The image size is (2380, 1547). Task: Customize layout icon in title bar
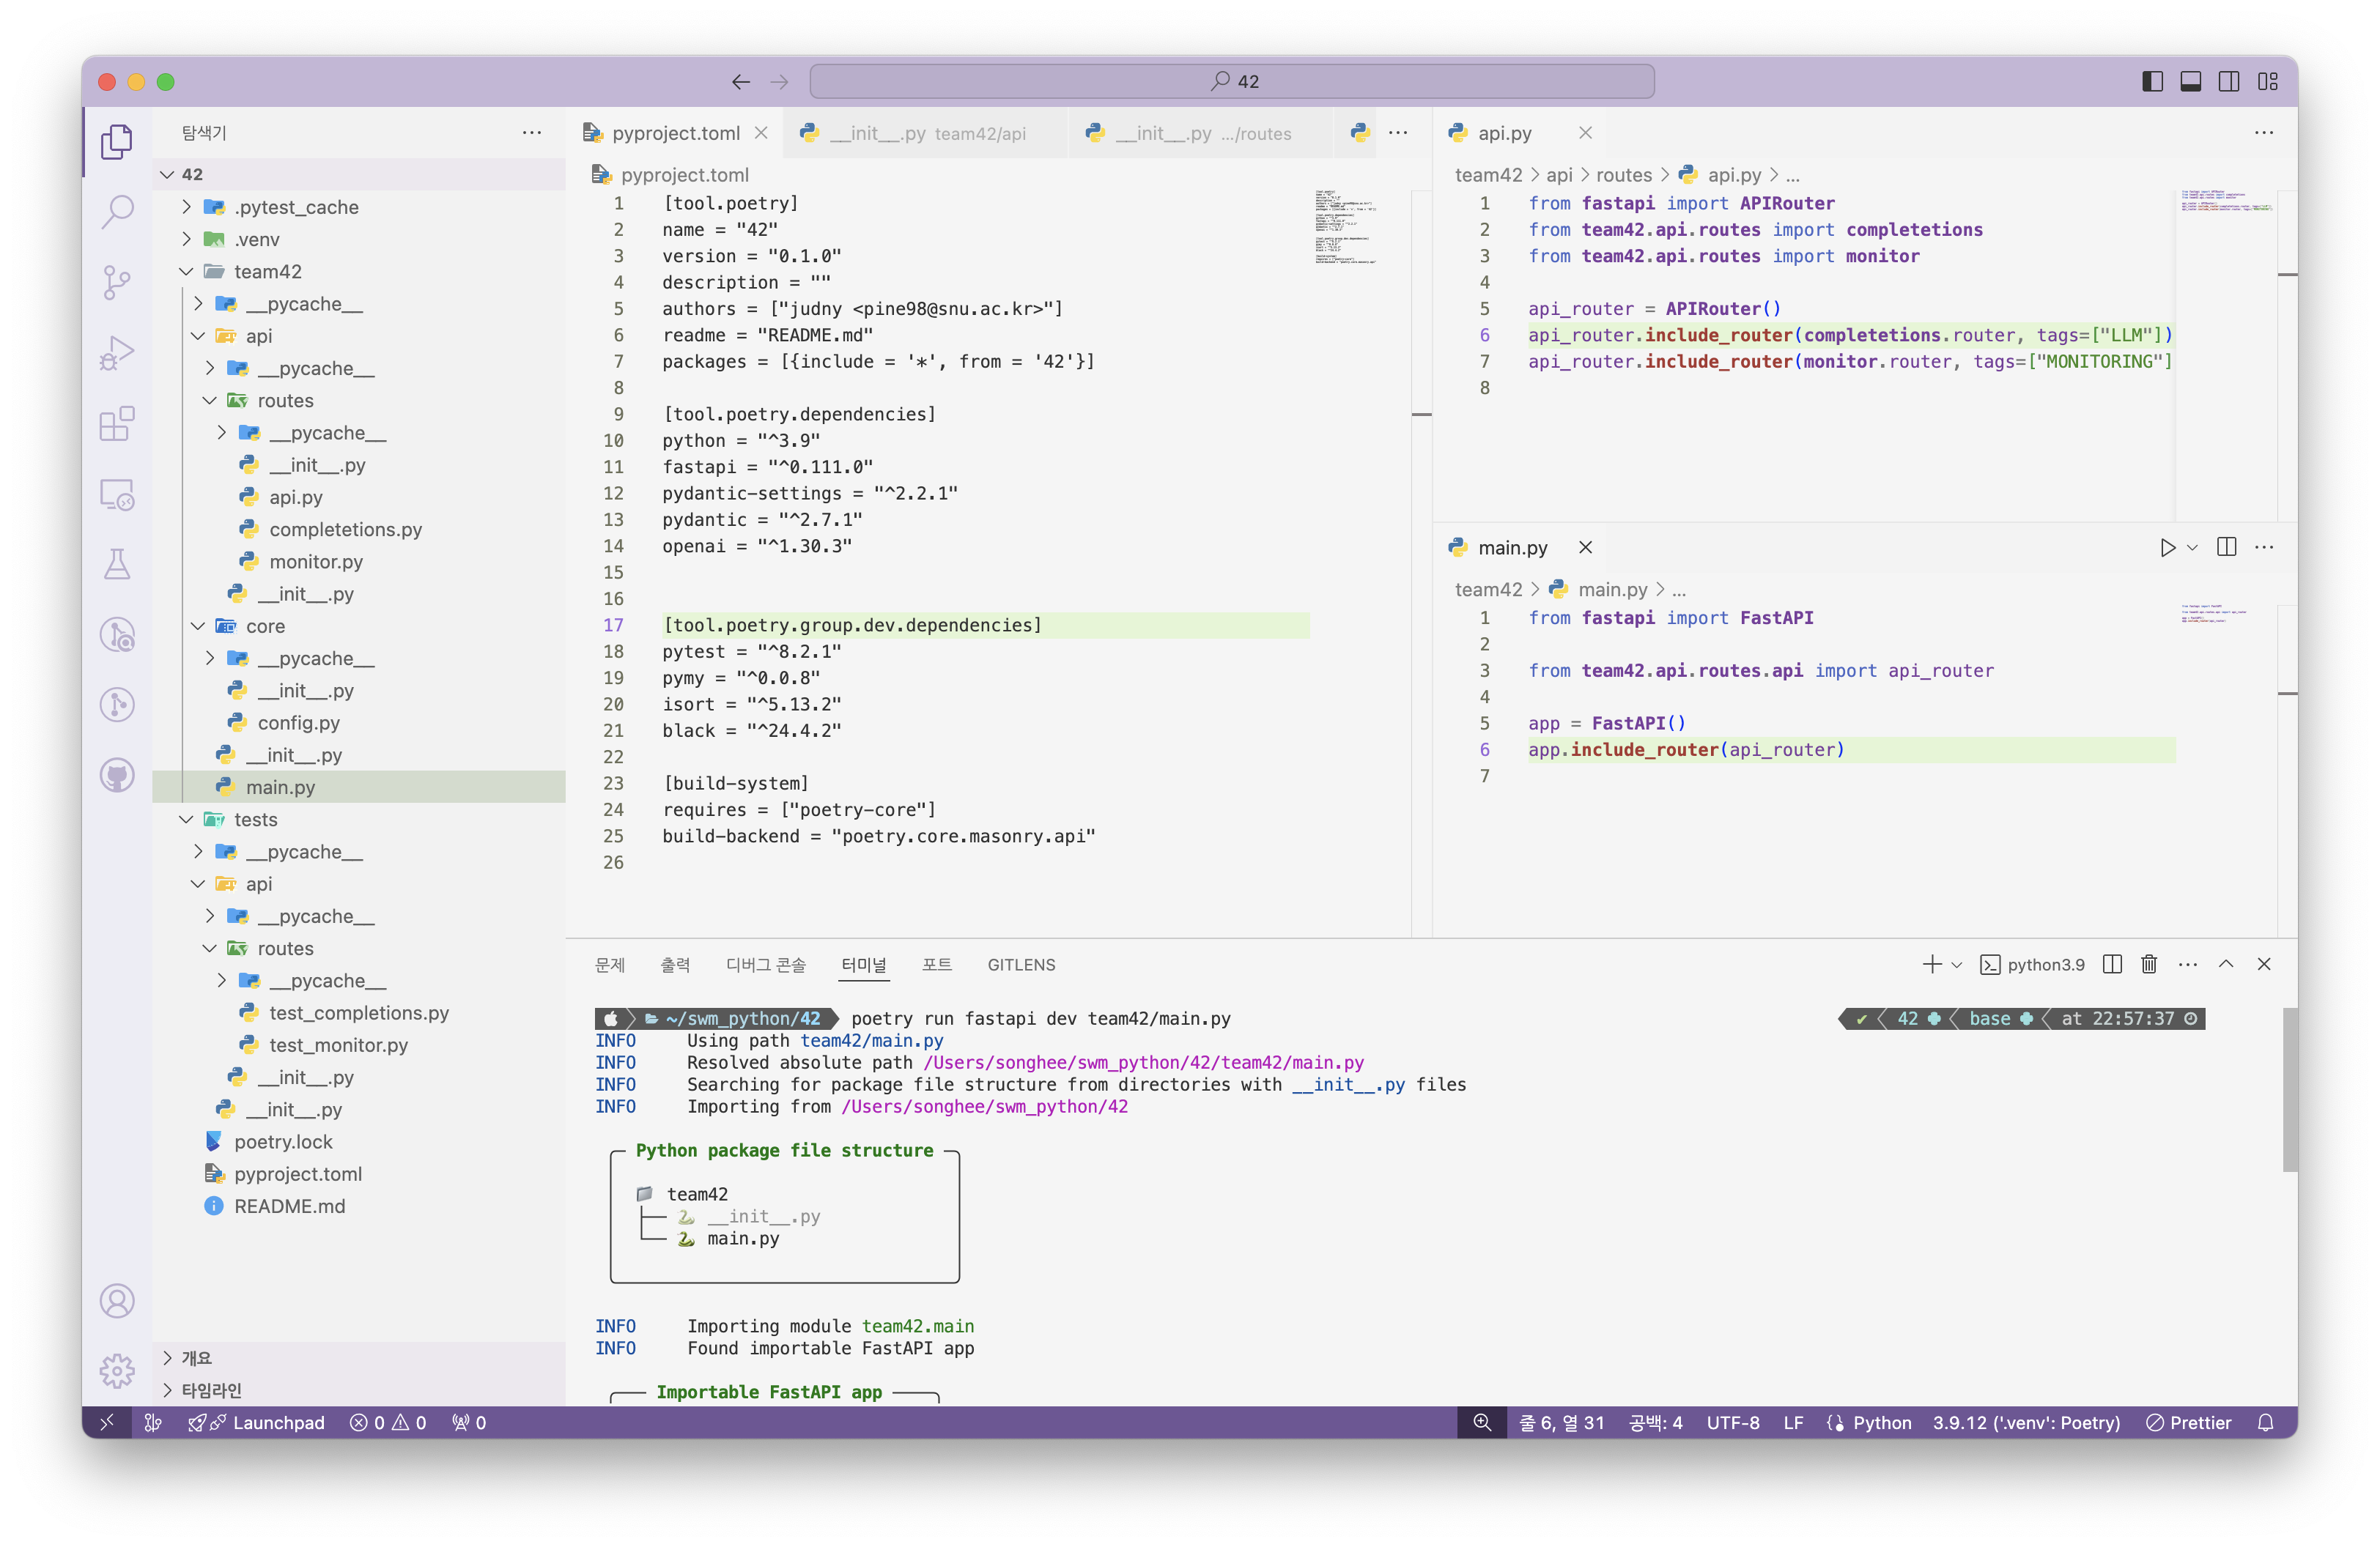(2267, 82)
